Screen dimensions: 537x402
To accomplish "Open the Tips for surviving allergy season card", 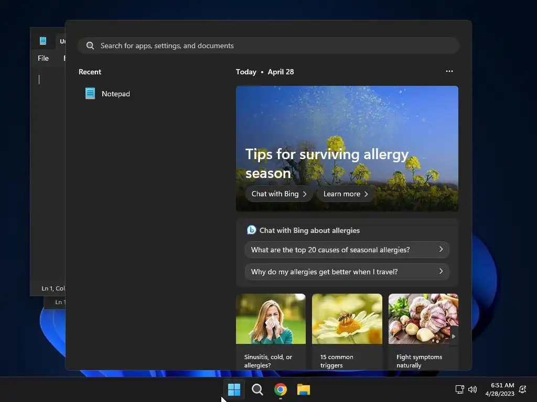I will click(347, 148).
